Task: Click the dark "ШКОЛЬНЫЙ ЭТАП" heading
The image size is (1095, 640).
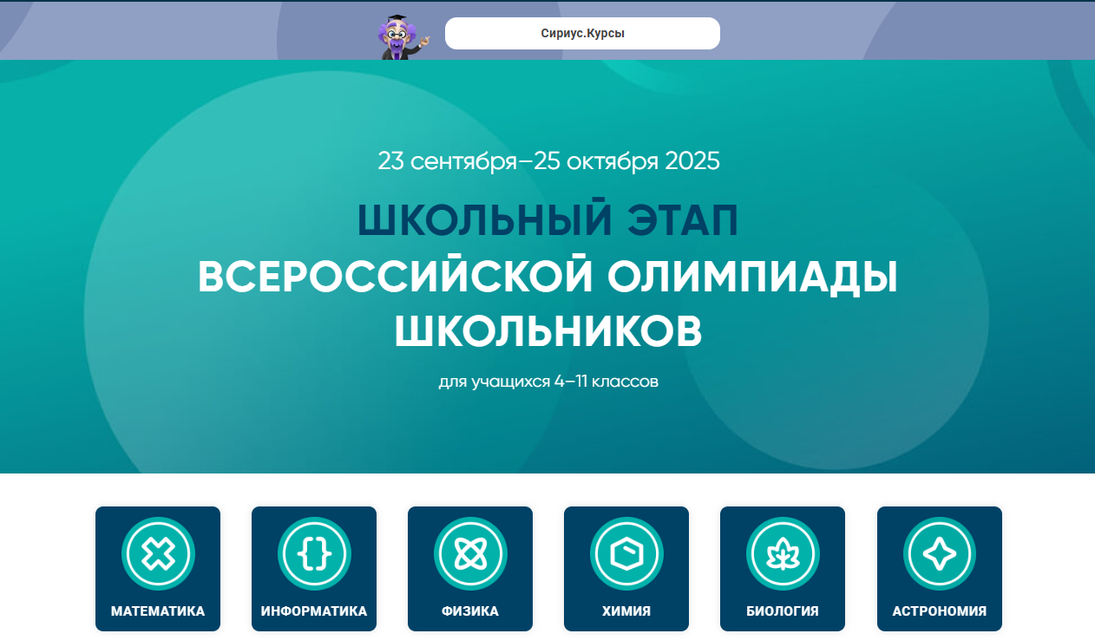Action: 547,221
